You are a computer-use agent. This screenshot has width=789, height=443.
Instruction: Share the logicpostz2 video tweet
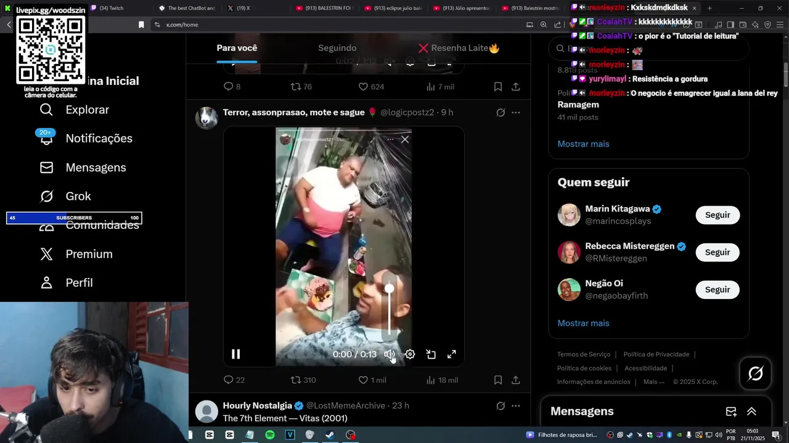[516, 380]
